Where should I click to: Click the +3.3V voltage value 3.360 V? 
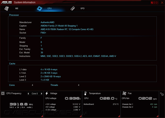tap(77, 110)
